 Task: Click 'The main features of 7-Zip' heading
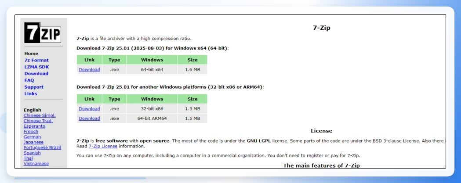pyautogui.click(x=321, y=165)
